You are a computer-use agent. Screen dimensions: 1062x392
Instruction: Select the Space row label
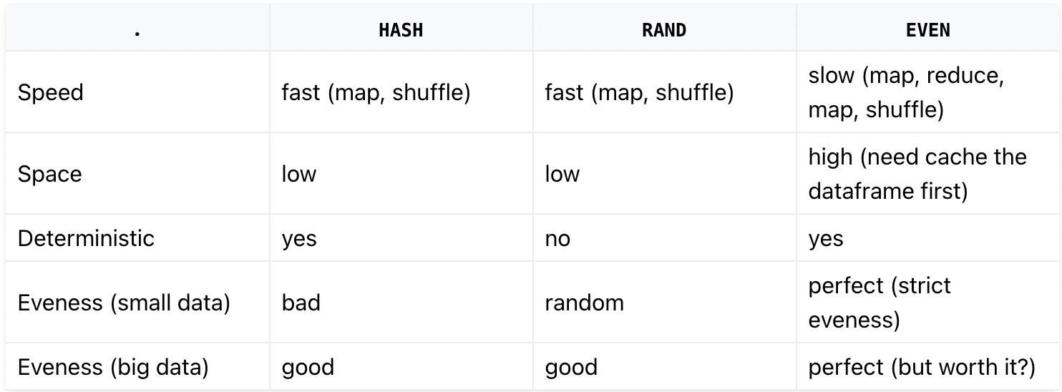pyautogui.click(x=50, y=175)
